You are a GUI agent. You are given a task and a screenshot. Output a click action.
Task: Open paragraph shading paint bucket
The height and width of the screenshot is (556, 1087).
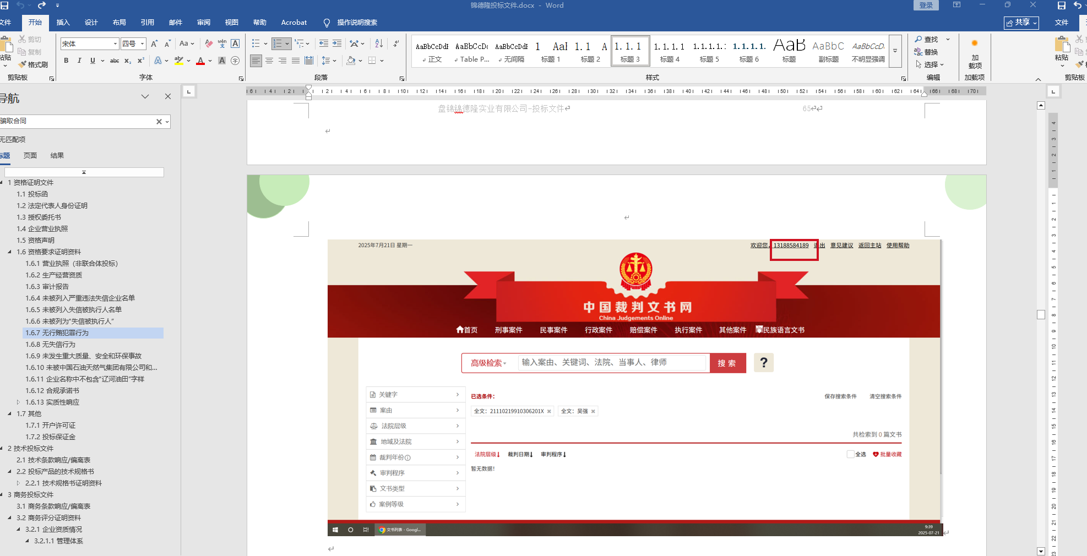click(x=351, y=61)
